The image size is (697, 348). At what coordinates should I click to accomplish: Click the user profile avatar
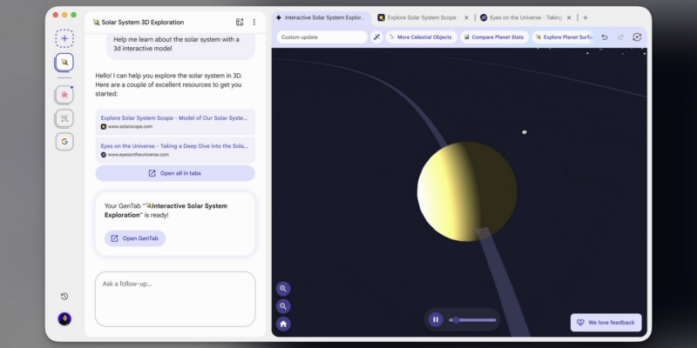coord(64,319)
